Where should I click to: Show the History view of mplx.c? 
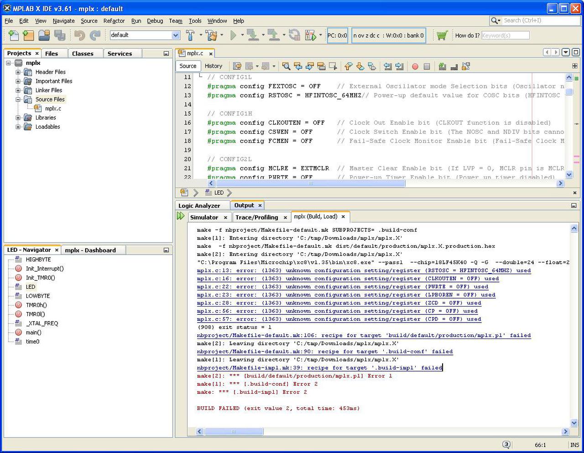pos(214,66)
